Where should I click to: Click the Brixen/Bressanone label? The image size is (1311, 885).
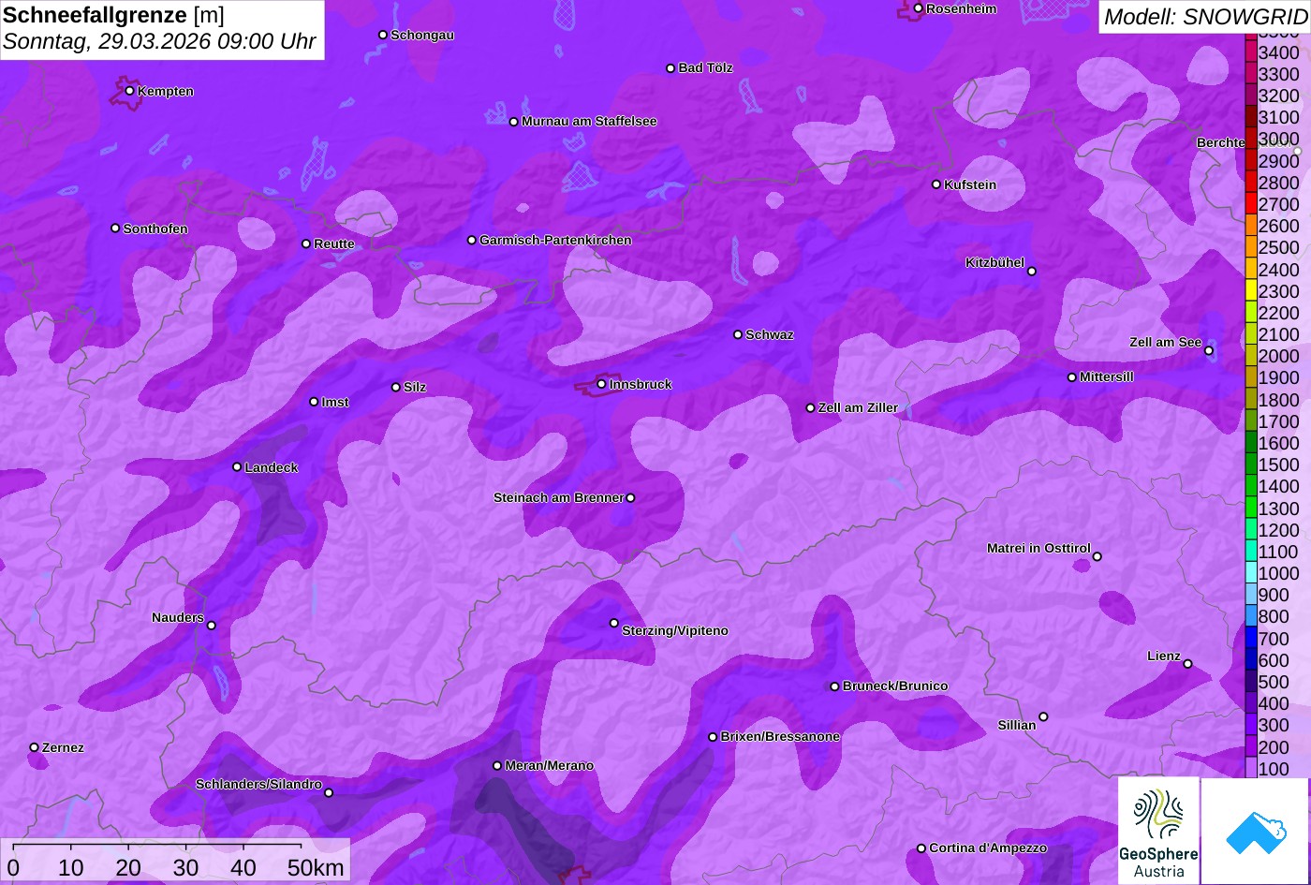click(x=780, y=736)
